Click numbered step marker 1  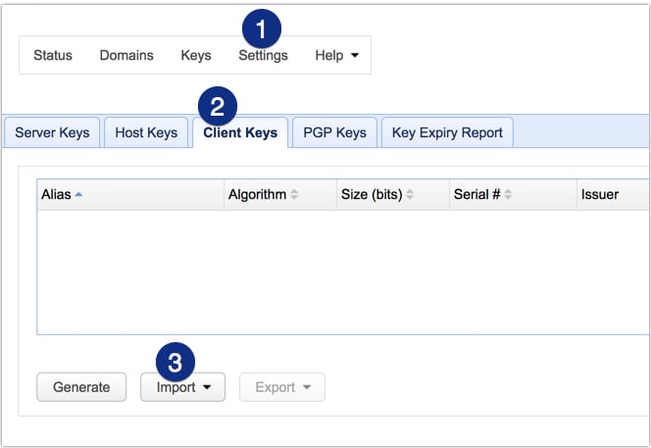click(262, 28)
